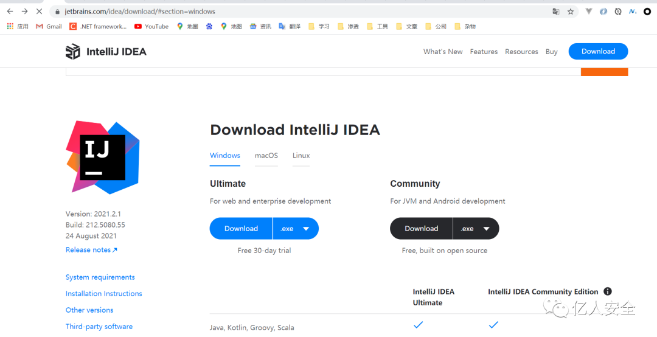
Task: Download the Community edition
Action: (421, 229)
